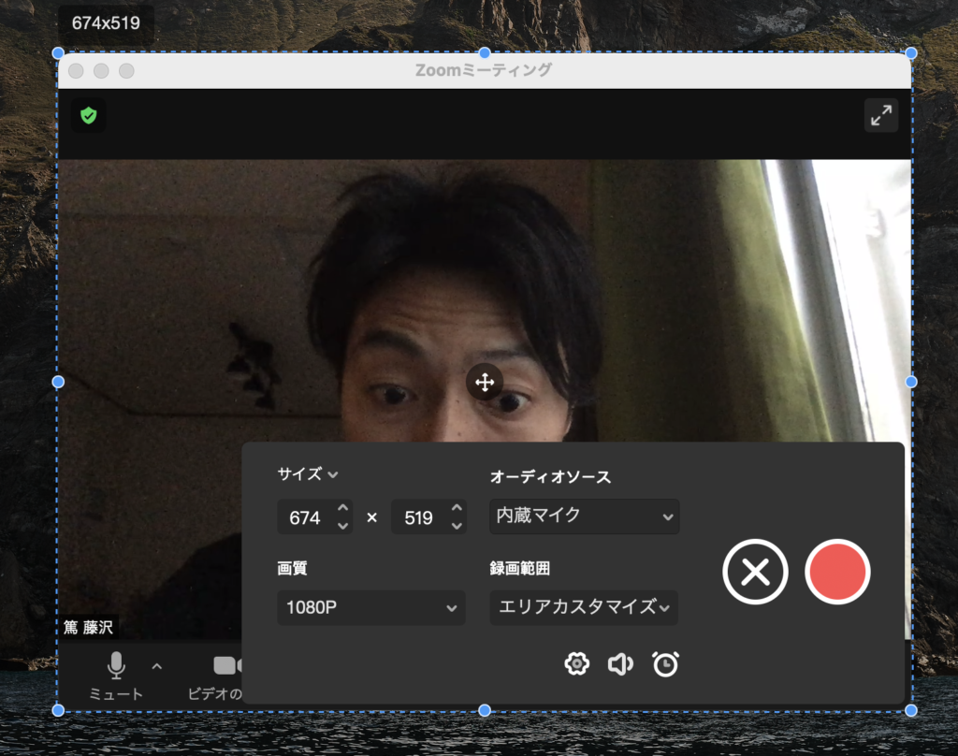Click the Zoomミーティング window title bar
Image resolution: width=958 pixels, height=756 pixels.
pyautogui.click(x=484, y=71)
